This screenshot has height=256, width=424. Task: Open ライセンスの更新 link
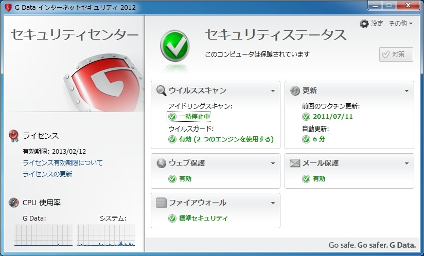(47, 174)
